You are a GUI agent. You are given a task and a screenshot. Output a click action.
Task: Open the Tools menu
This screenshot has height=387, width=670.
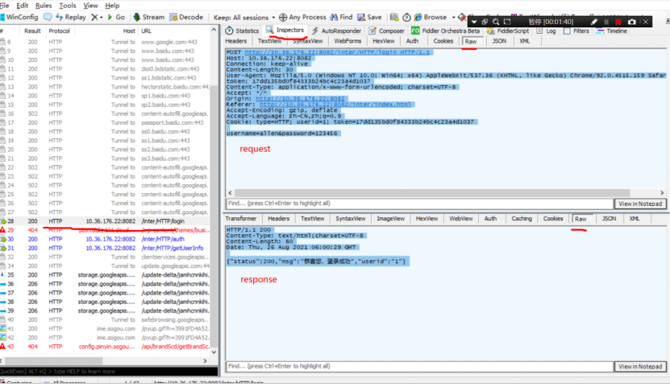[x=67, y=6]
